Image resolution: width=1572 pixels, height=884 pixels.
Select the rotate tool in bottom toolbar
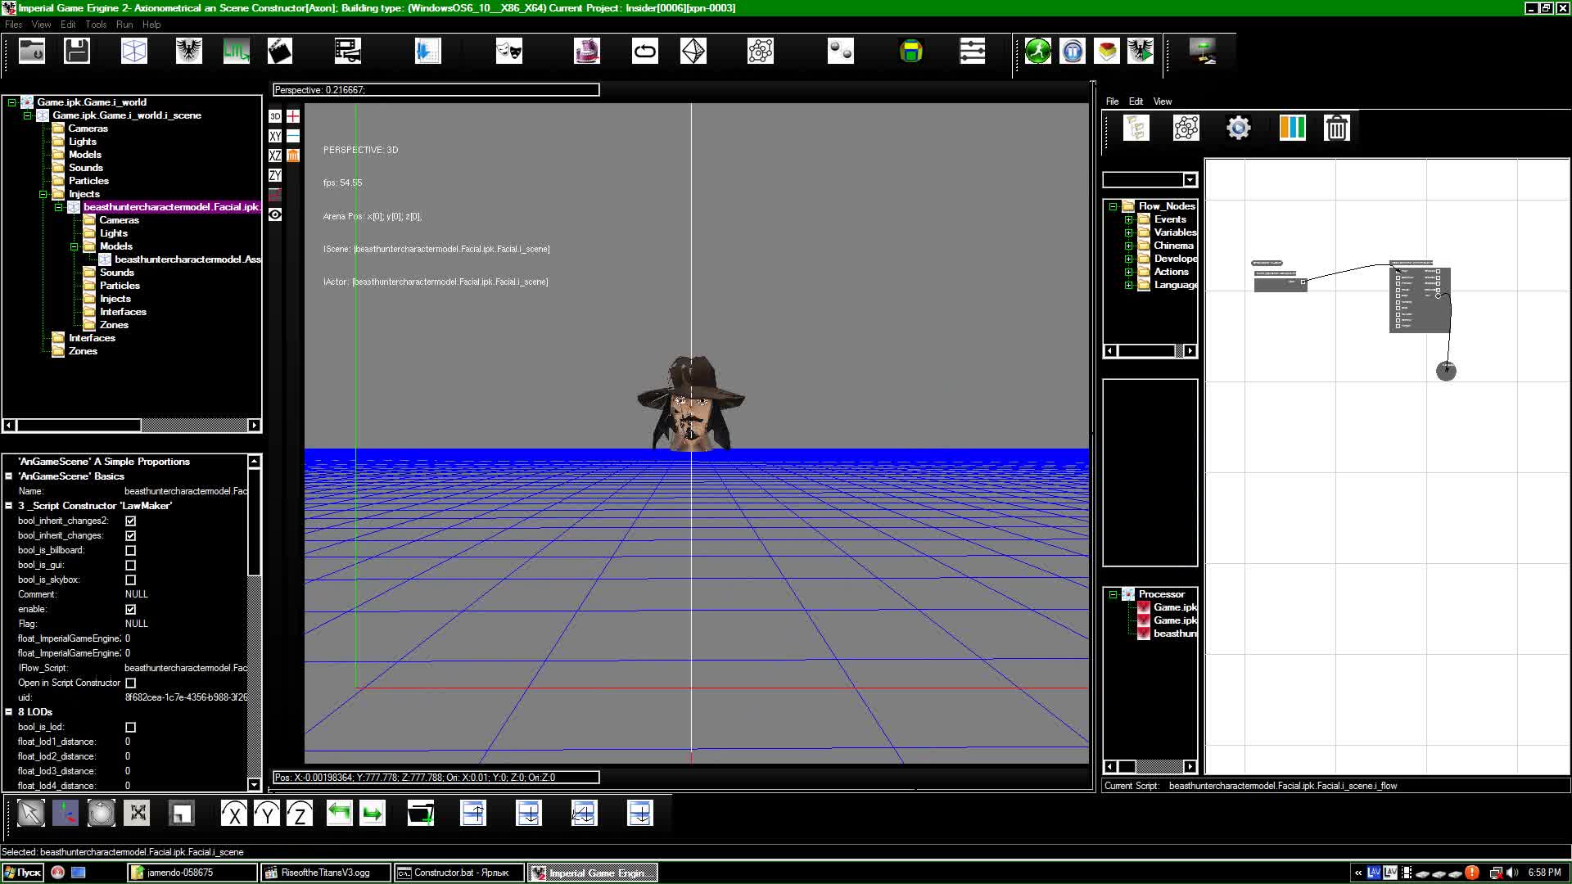pos(101,813)
